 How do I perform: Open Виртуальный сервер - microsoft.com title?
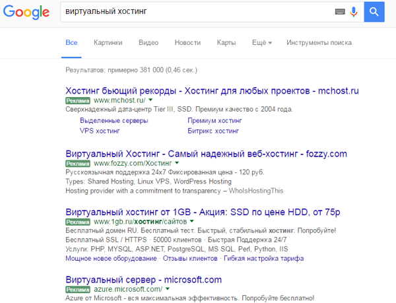click(x=143, y=280)
